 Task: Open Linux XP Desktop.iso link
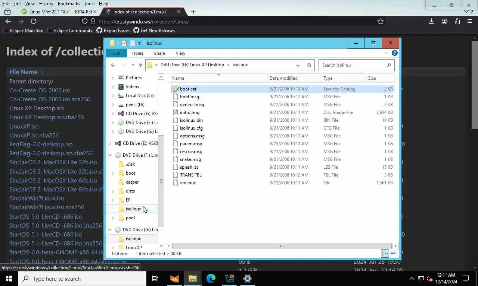point(37,108)
